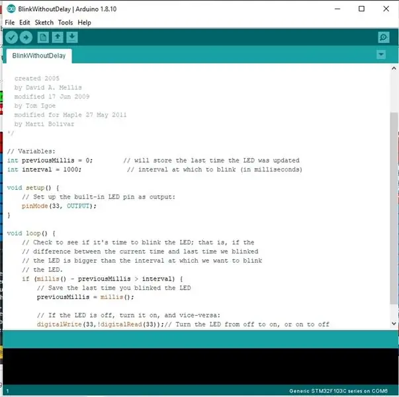Image resolution: width=399 pixels, height=397 pixels.
Task: Click the Arduino logo in the title bar
Action: click(11, 9)
